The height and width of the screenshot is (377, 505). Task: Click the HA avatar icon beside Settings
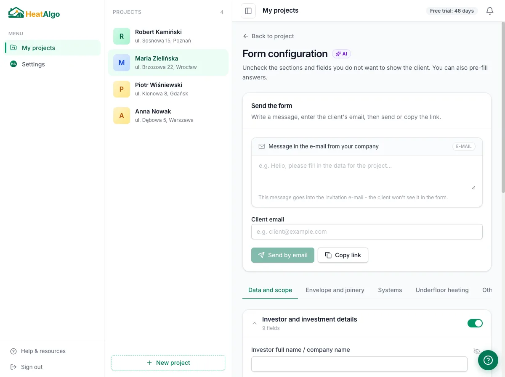coord(13,64)
